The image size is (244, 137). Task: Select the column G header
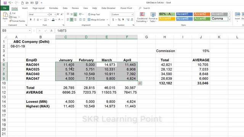pyautogui.click(x=146, y=37)
